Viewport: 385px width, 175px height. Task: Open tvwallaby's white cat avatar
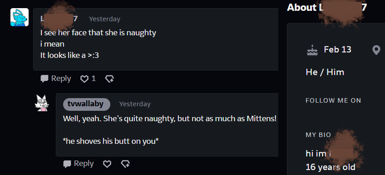[42, 103]
